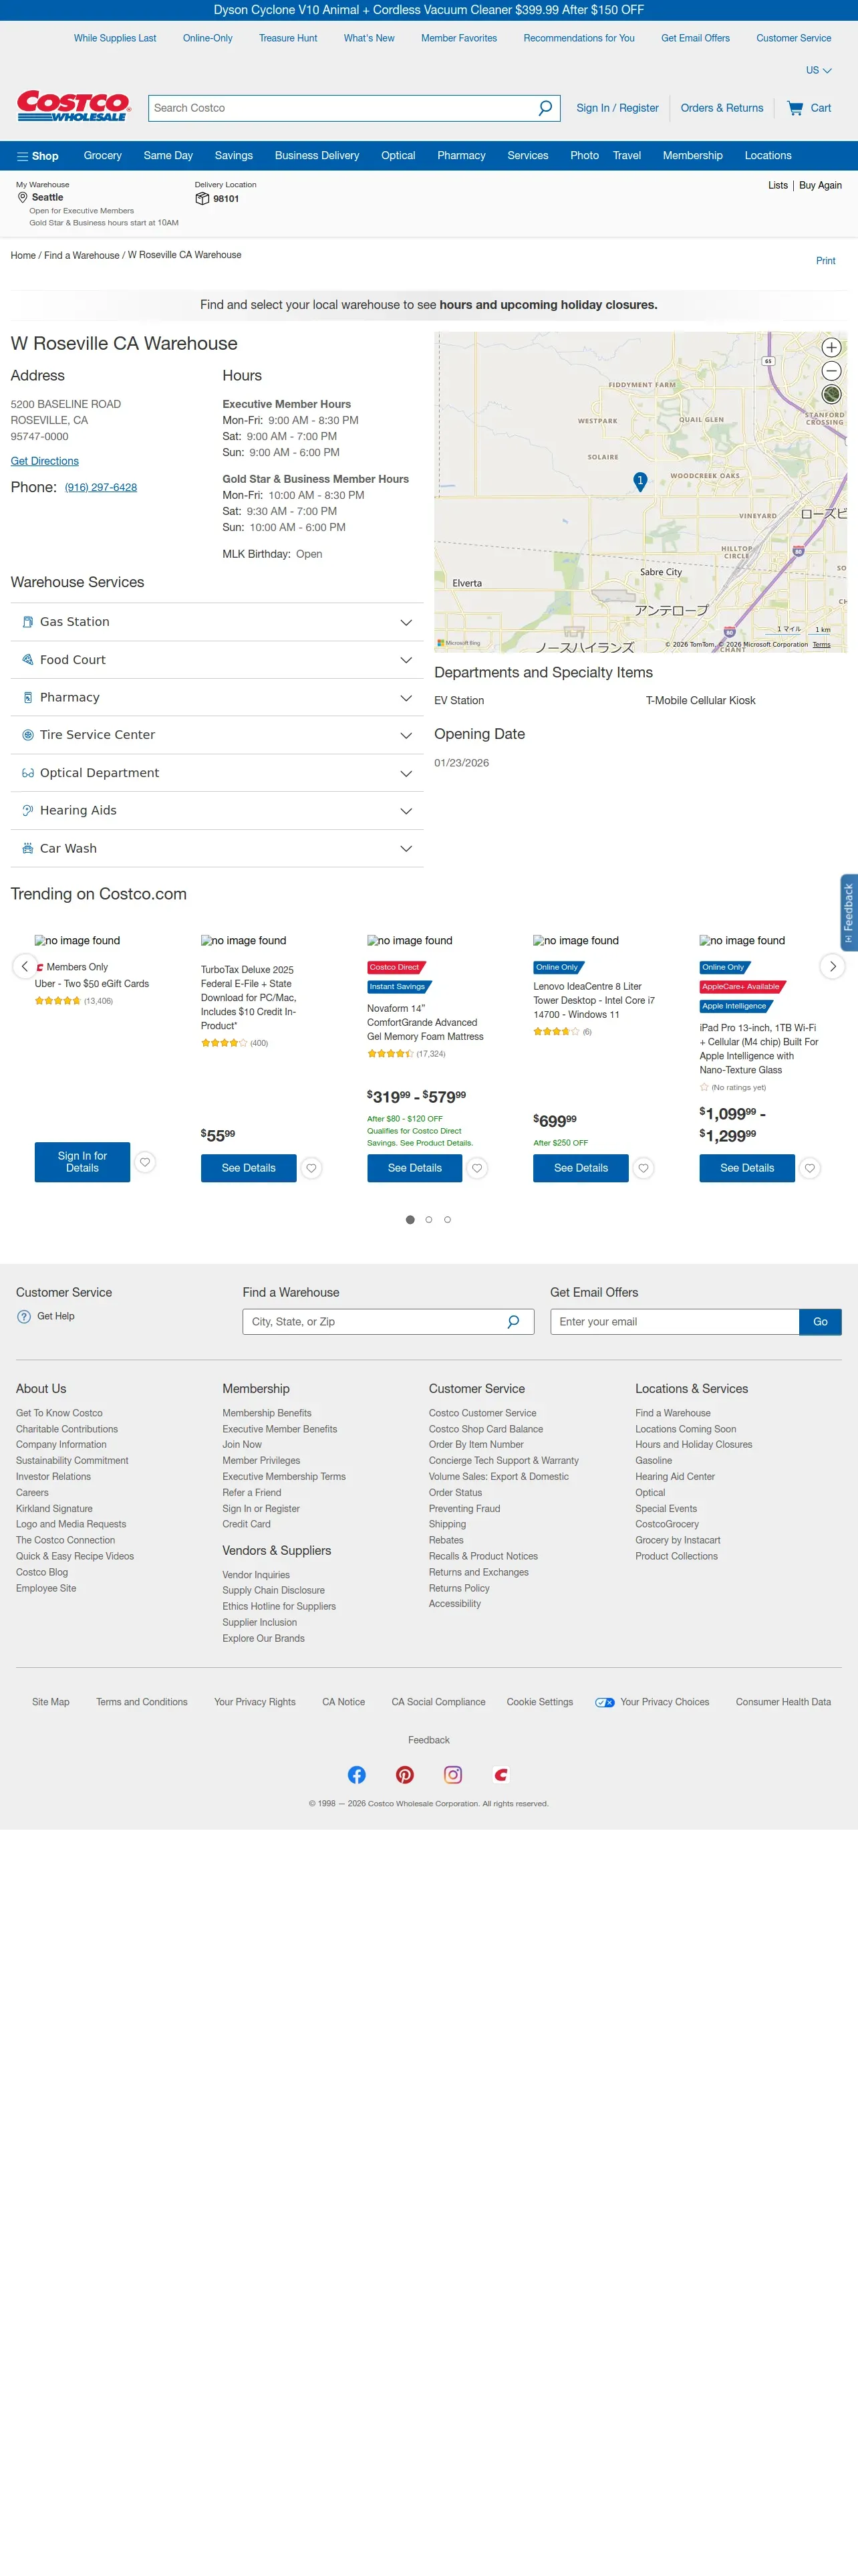Image resolution: width=858 pixels, height=2576 pixels.
Task: Click Get Directions link
Action: click(45, 461)
